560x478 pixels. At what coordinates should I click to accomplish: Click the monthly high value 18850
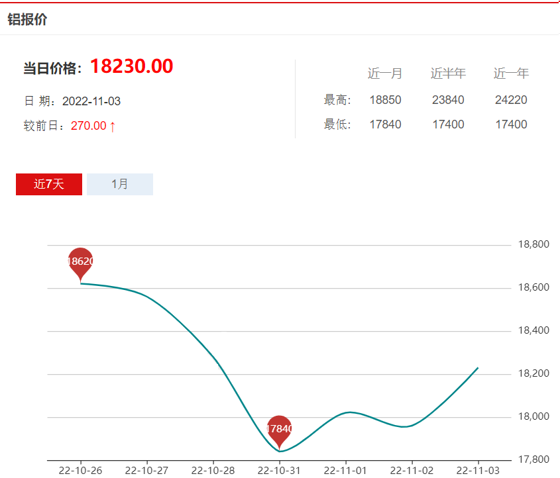[385, 100]
